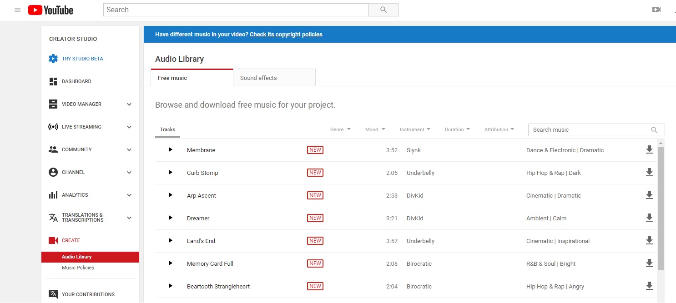Play the Land's End track

click(x=170, y=240)
